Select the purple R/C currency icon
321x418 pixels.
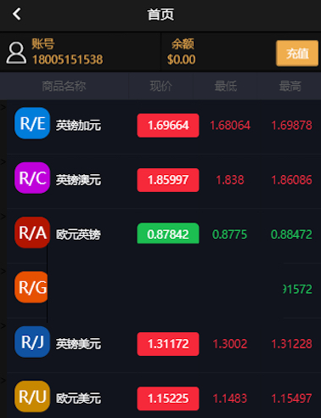[x=32, y=178]
